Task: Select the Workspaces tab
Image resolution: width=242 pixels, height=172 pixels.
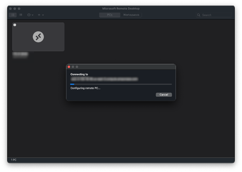Action: coord(131,15)
